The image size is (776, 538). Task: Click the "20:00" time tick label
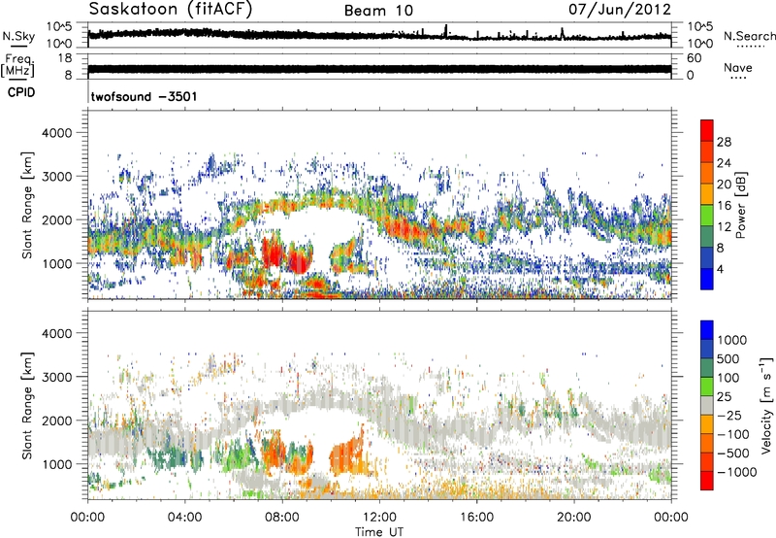[573, 518]
